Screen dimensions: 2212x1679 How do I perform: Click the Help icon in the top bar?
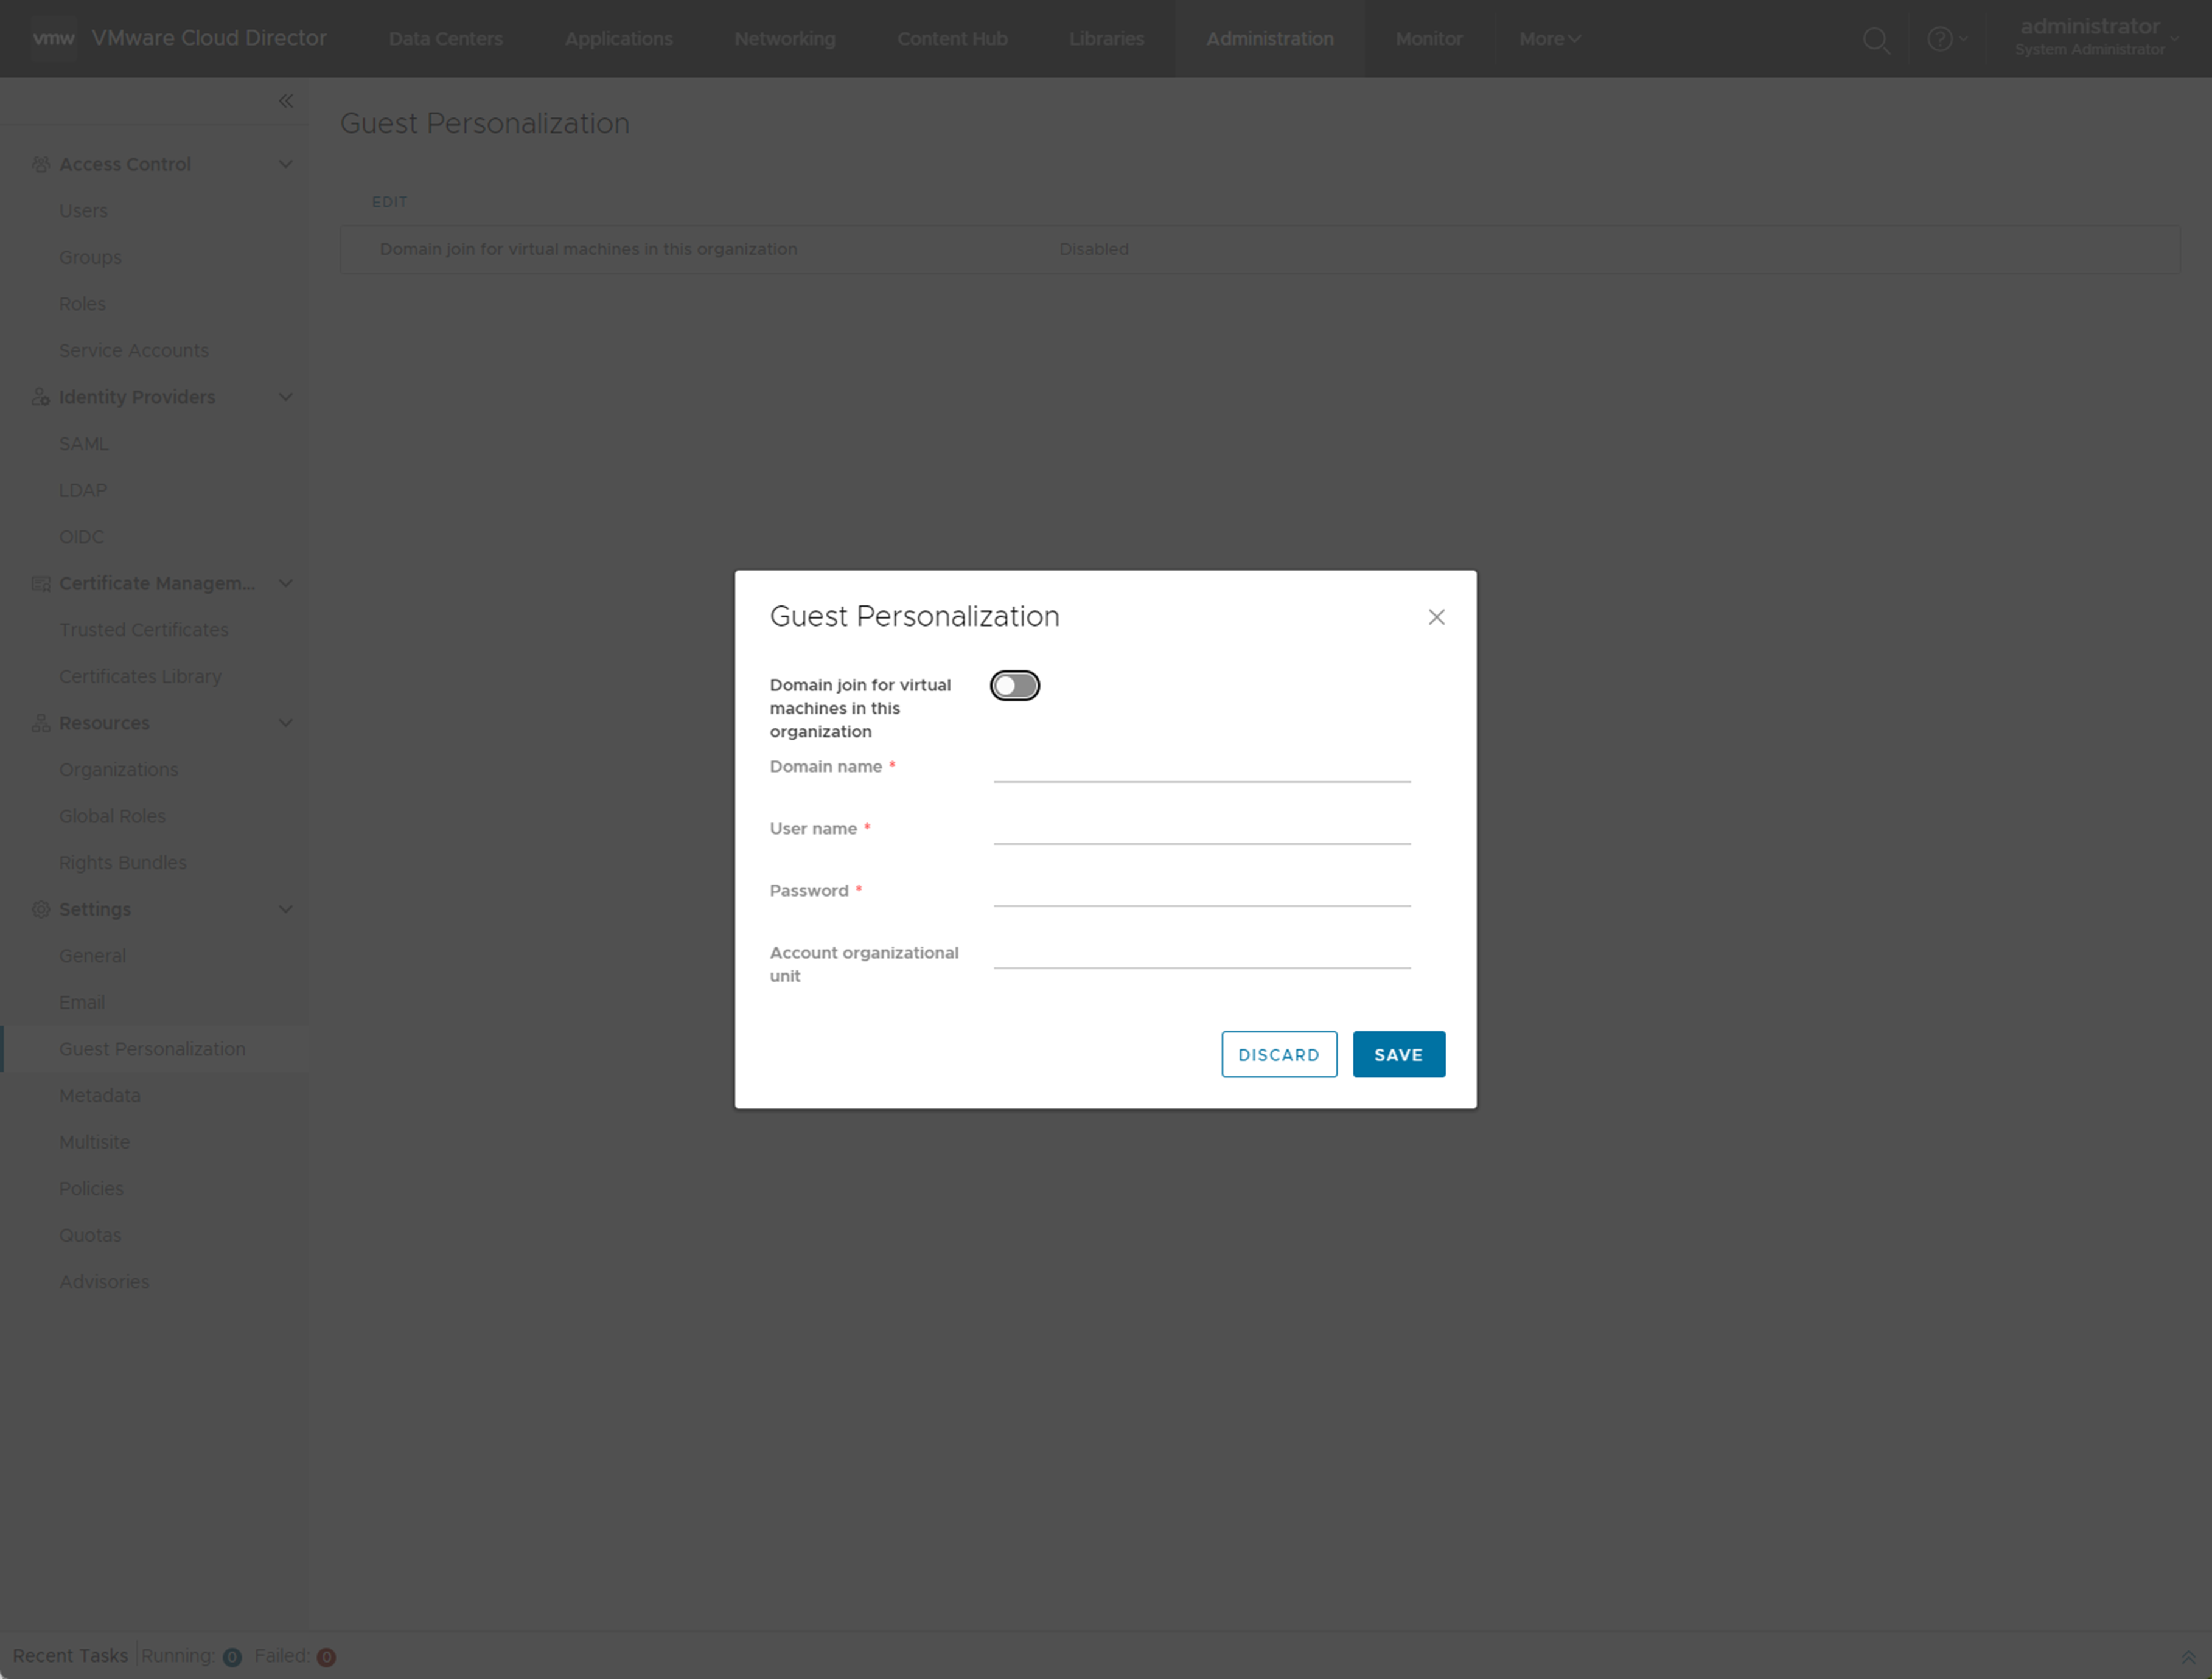1941,39
